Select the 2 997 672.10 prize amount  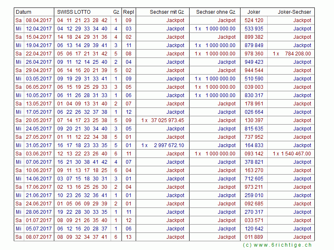pyautogui.click(x=169, y=145)
